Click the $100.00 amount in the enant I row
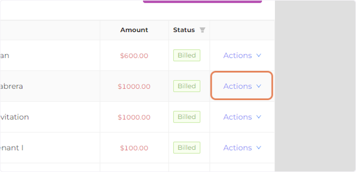The height and width of the screenshot is (172, 356). [134, 148]
